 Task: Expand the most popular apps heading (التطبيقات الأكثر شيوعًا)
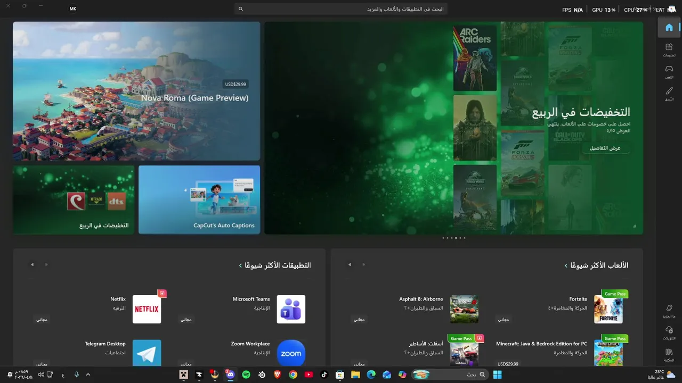tap(275, 265)
